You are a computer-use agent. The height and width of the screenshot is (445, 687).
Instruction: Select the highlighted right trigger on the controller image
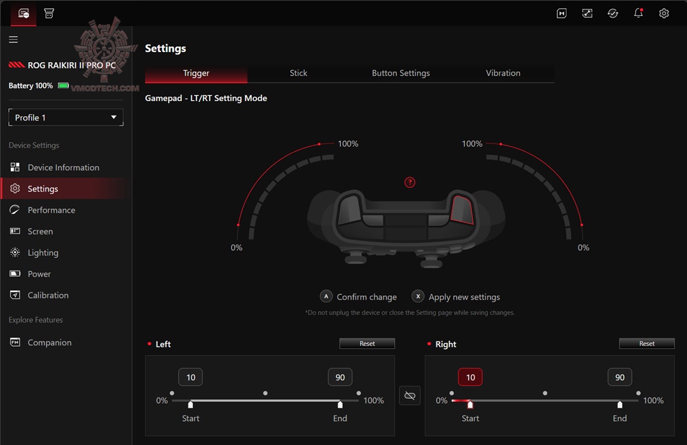(462, 210)
